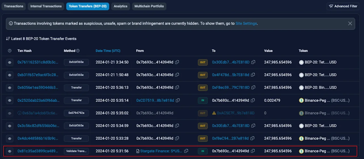Image resolution: width=364 pixels, height=159 pixels.
Task: Copy From address 0xCD7519...8b7e818d
Action: [178, 100]
